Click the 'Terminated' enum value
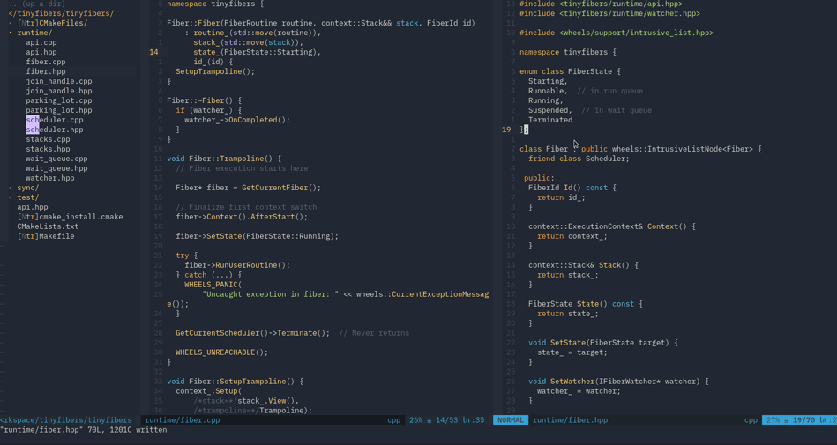Image resolution: width=837 pixels, height=445 pixels. pyautogui.click(x=550, y=120)
